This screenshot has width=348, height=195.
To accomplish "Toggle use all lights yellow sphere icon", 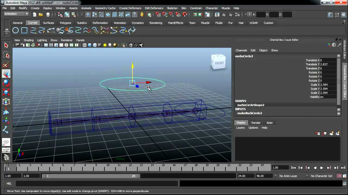I will (105, 45).
